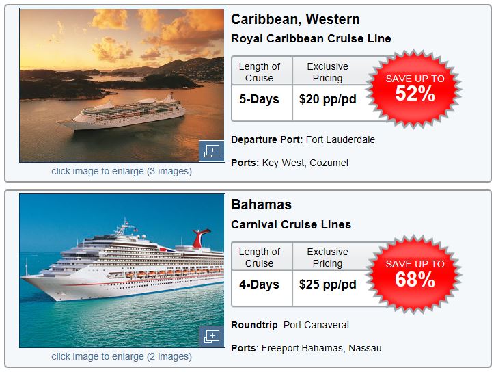Open the Caribbean sunset cruise image
The image size is (496, 372).
[x=122, y=85]
